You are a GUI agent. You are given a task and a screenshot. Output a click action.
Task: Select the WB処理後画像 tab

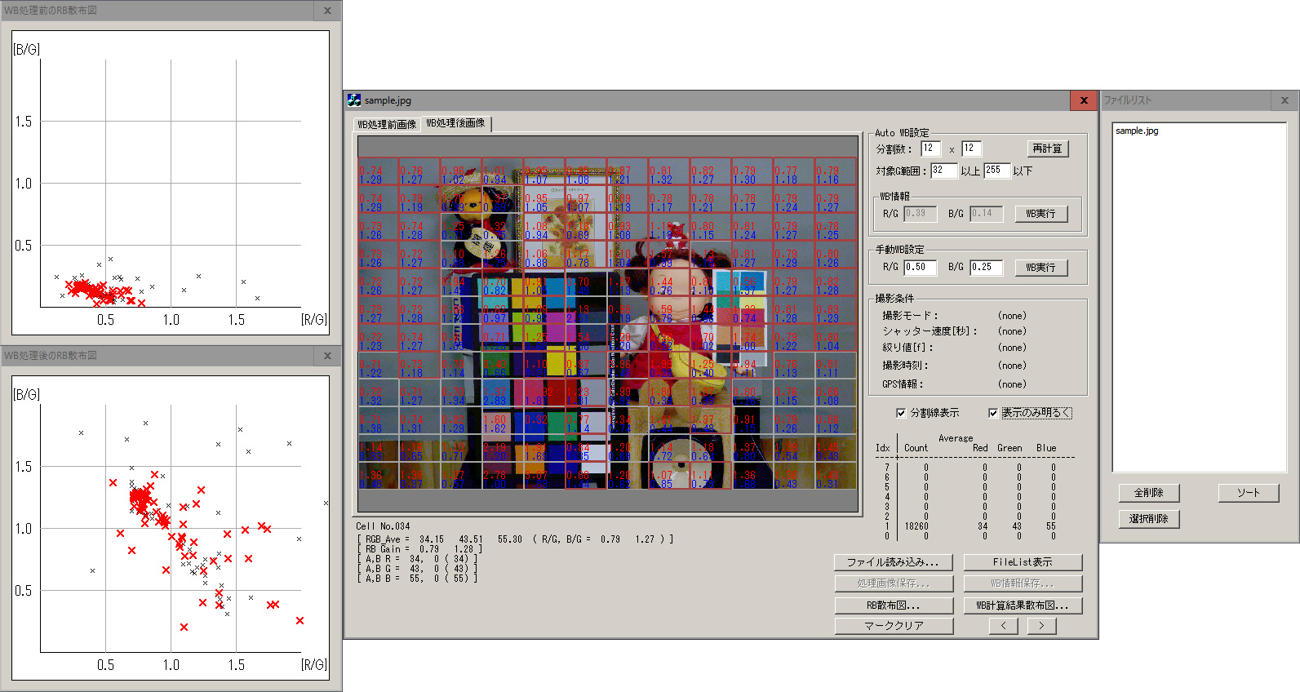tap(455, 123)
